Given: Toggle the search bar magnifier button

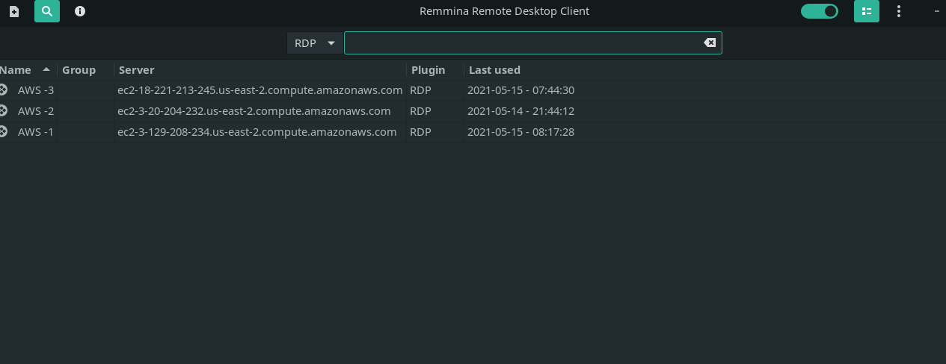Looking at the screenshot, I should point(47,11).
